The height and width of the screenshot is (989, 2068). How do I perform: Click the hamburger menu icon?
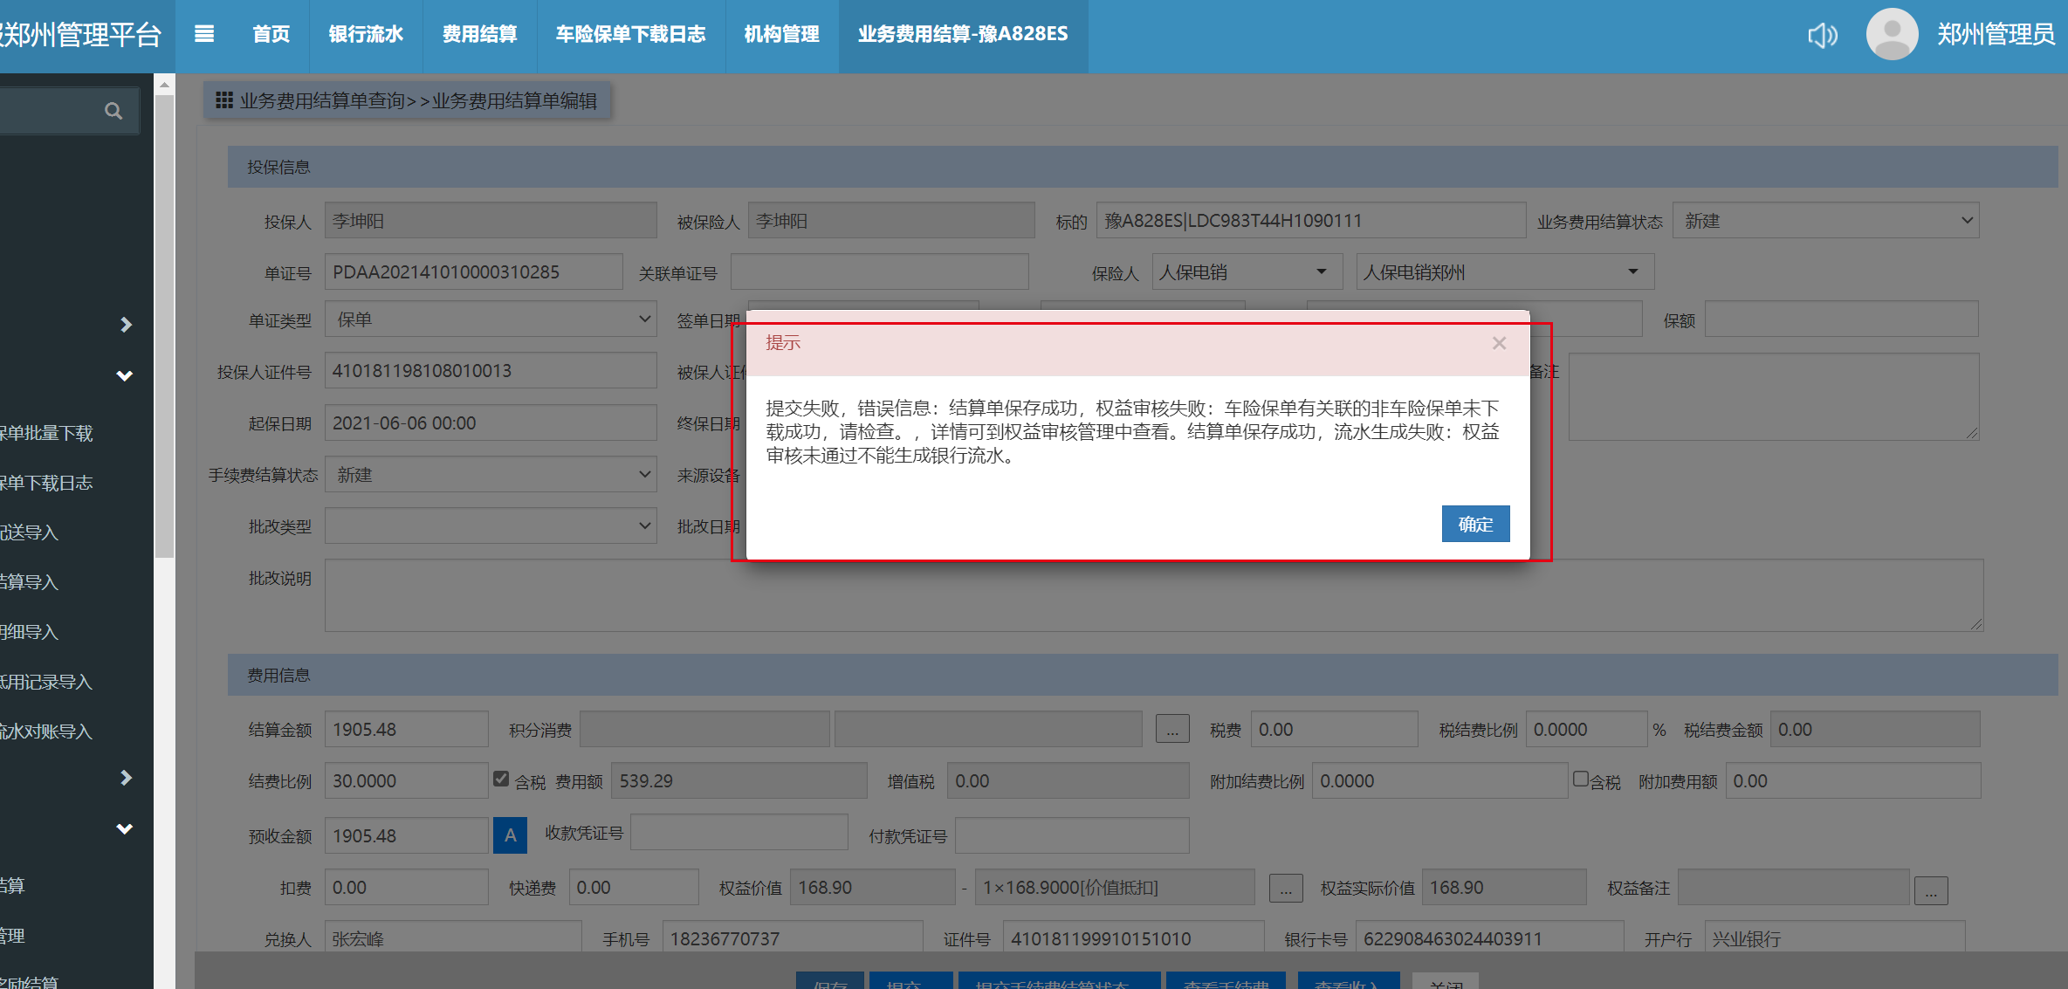click(204, 34)
